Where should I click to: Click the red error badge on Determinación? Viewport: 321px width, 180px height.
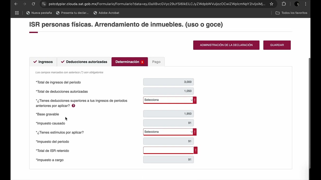click(142, 62)
